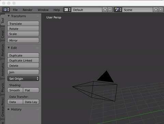164x124 pixels.
Task: Open the Set Origin dropdown
Action: pos(23,79)
